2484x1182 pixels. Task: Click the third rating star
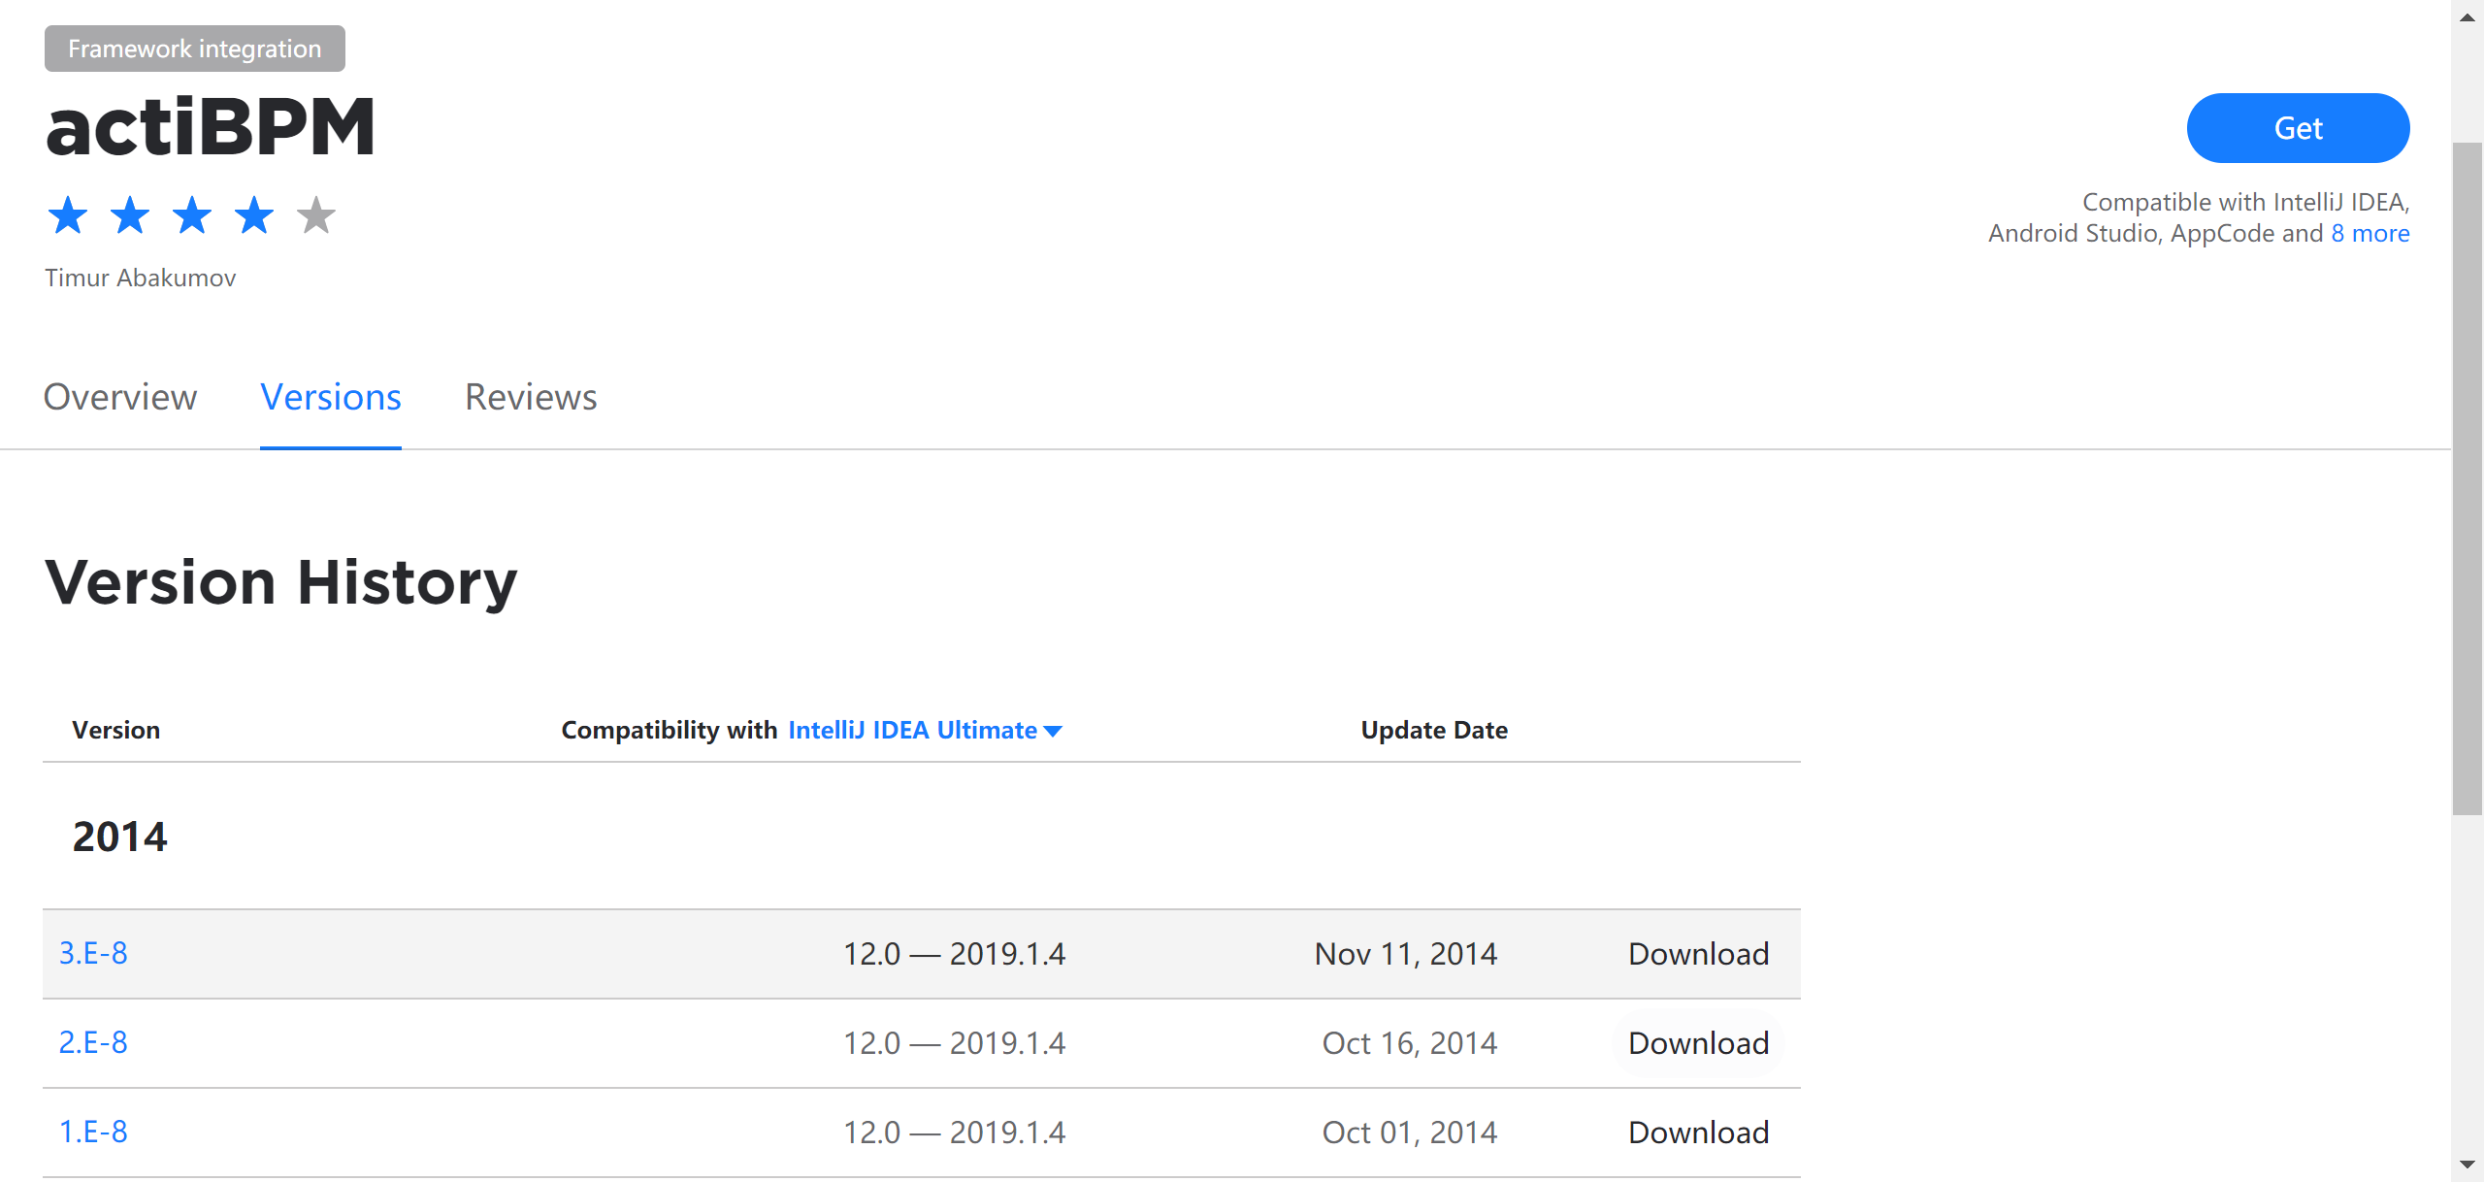[x=192, y=215]
